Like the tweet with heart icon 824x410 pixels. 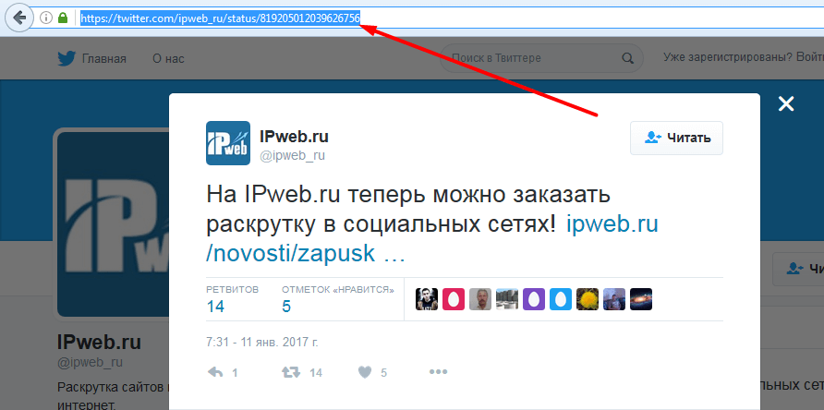pos(365,373)
